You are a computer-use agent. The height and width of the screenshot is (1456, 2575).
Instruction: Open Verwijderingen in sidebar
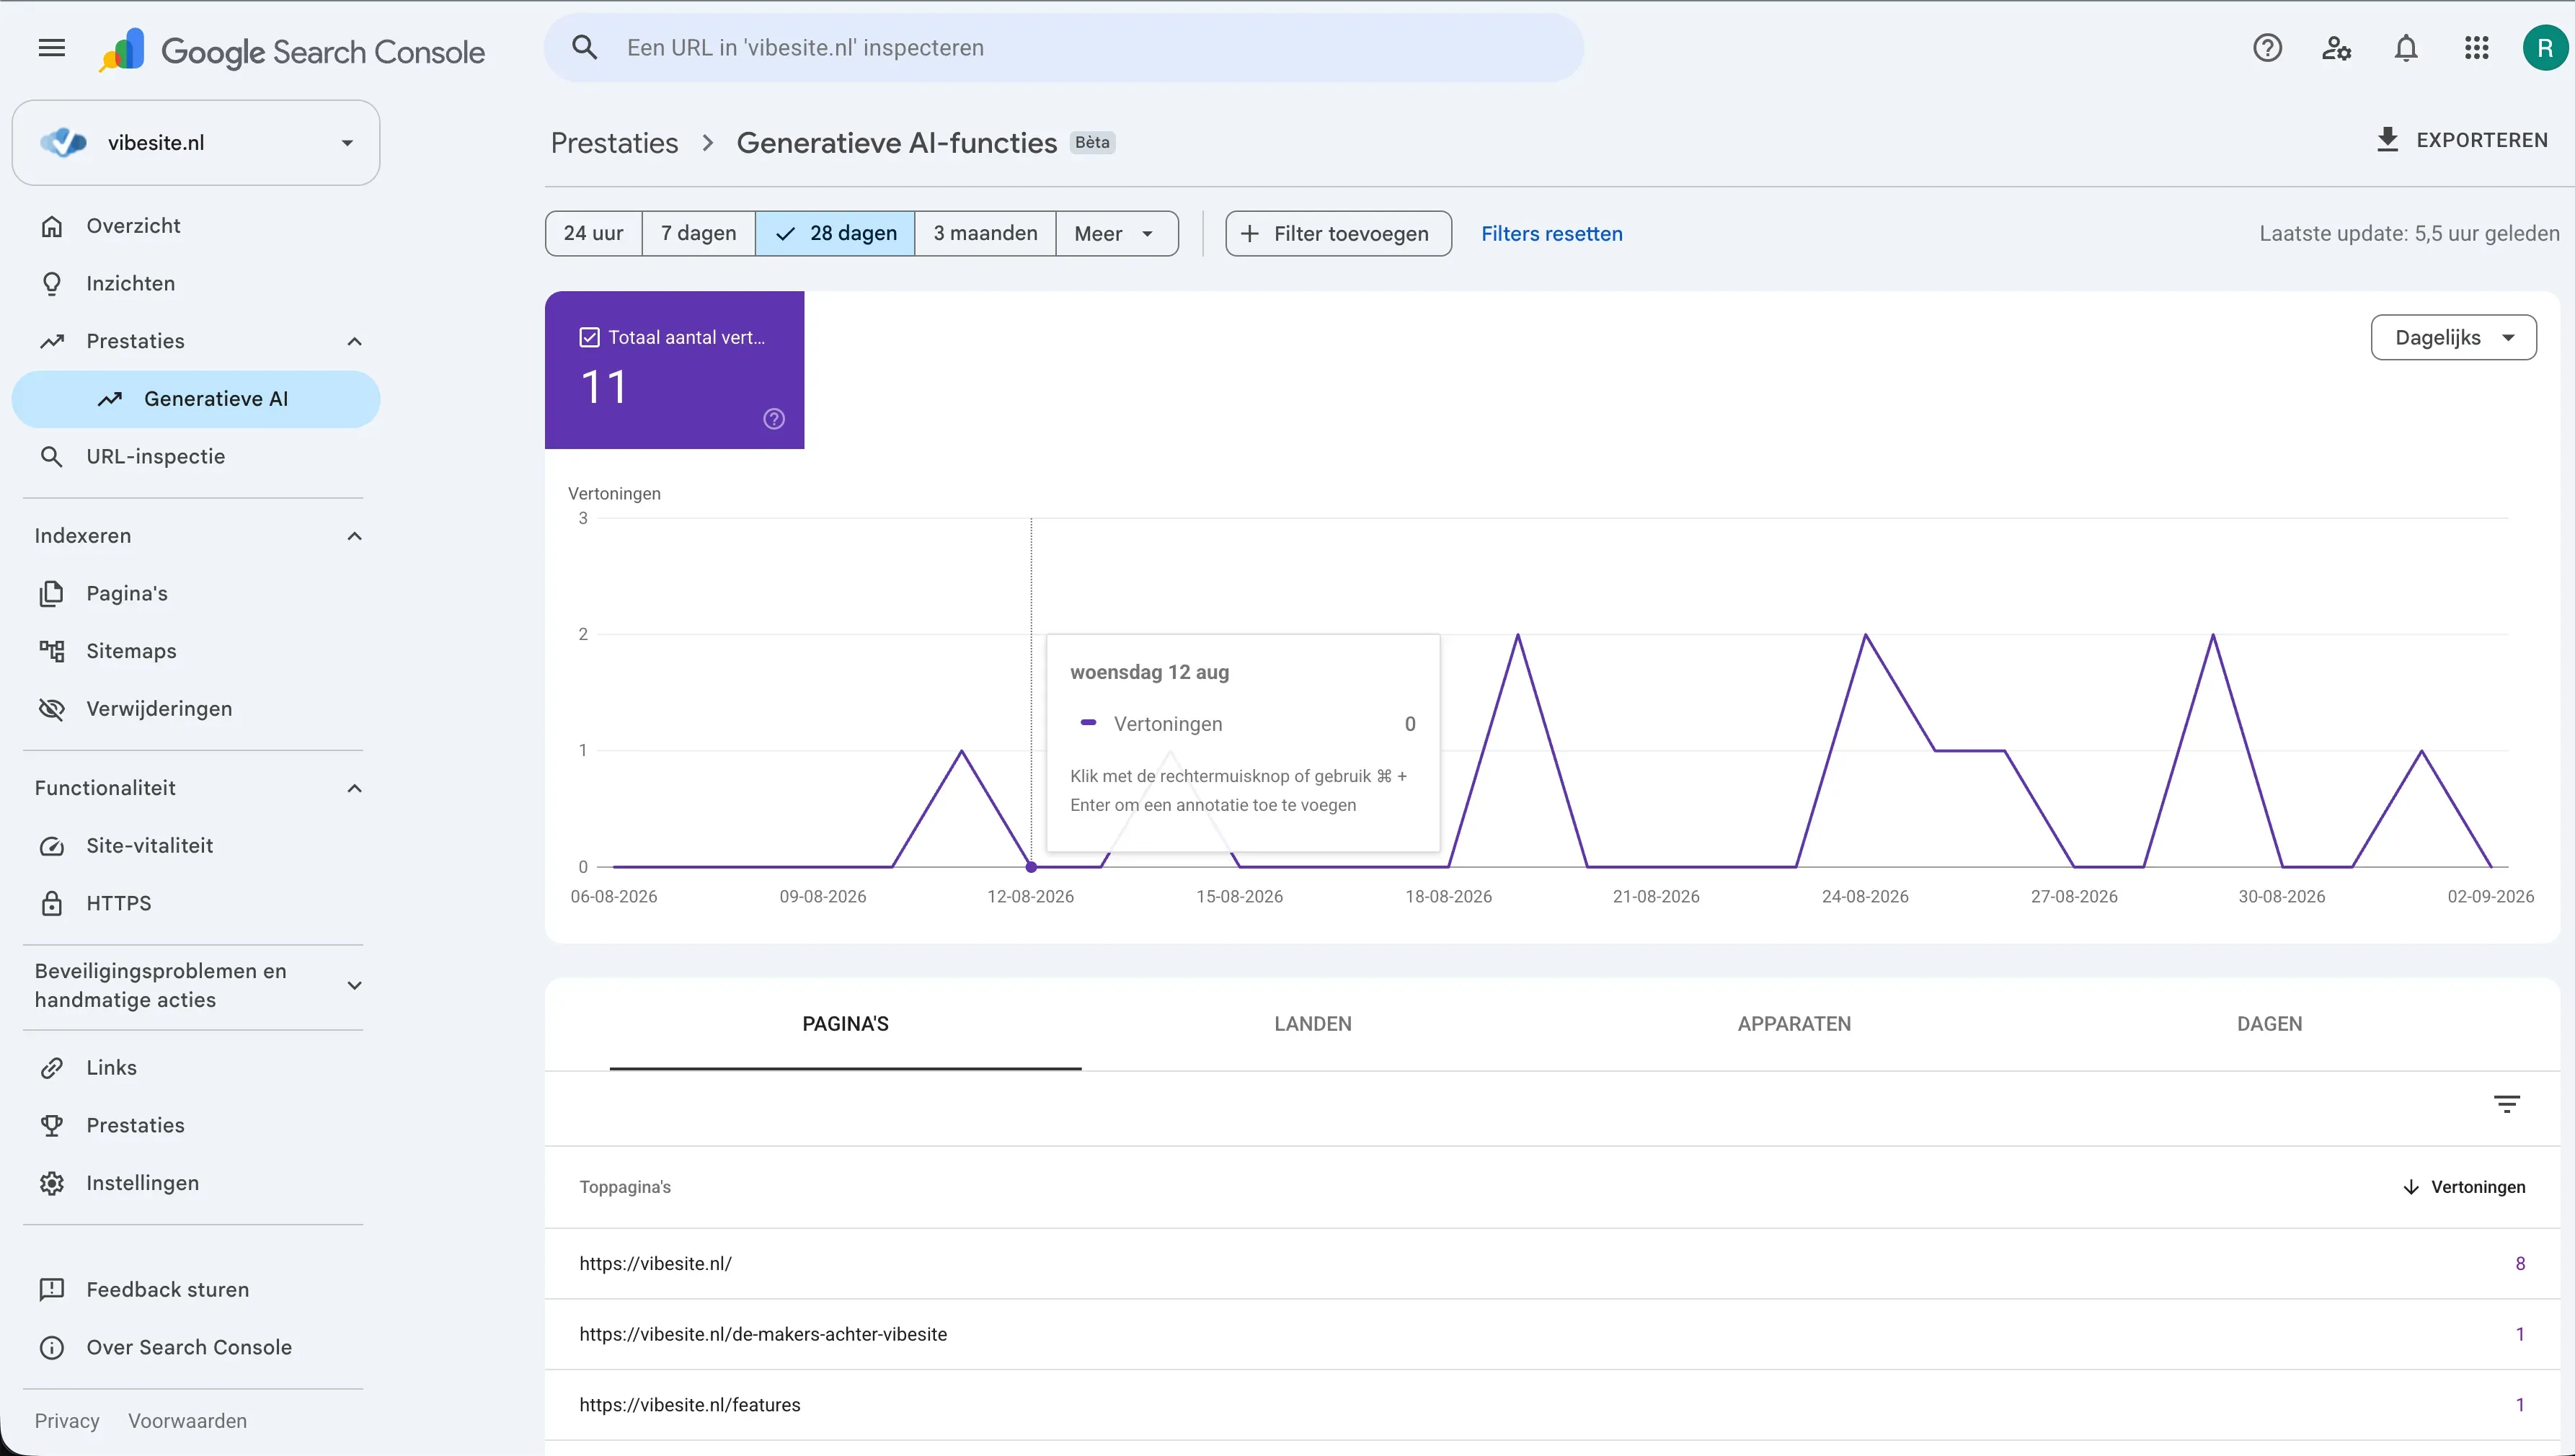click(x=196, y=709)
